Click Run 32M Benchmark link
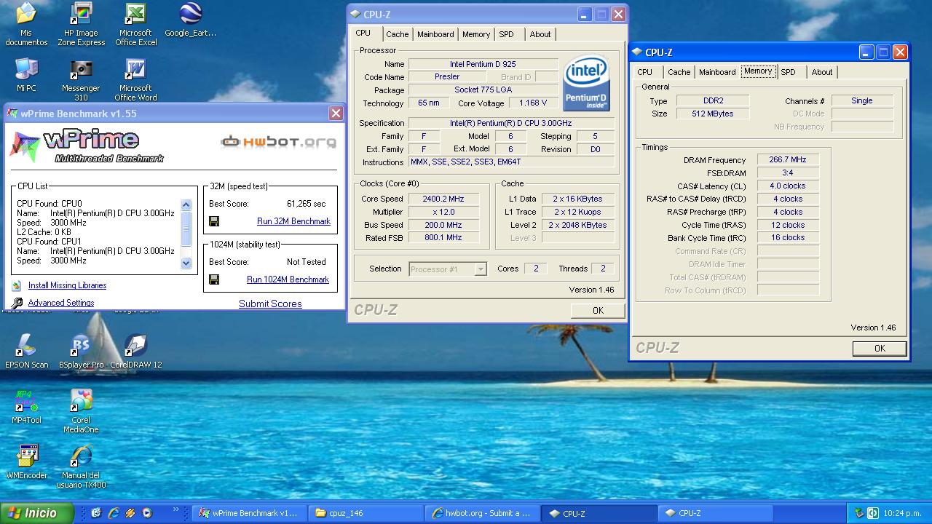This screenshot has height=524, width=932. [293, 221]
